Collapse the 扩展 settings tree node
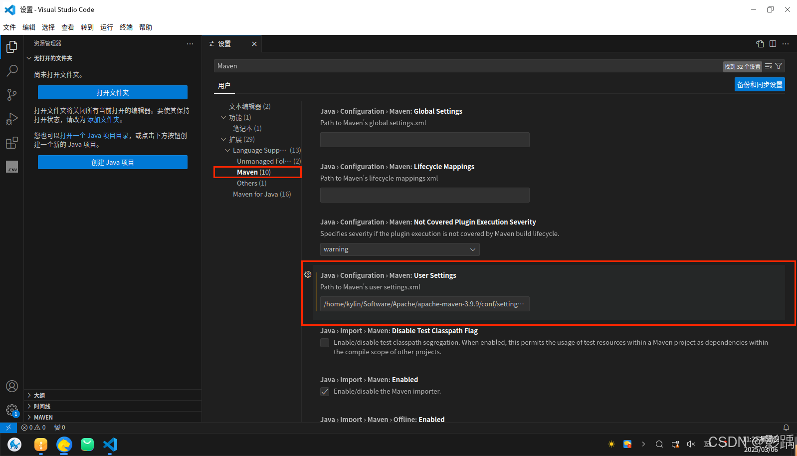797x456 pixels. 223,140
